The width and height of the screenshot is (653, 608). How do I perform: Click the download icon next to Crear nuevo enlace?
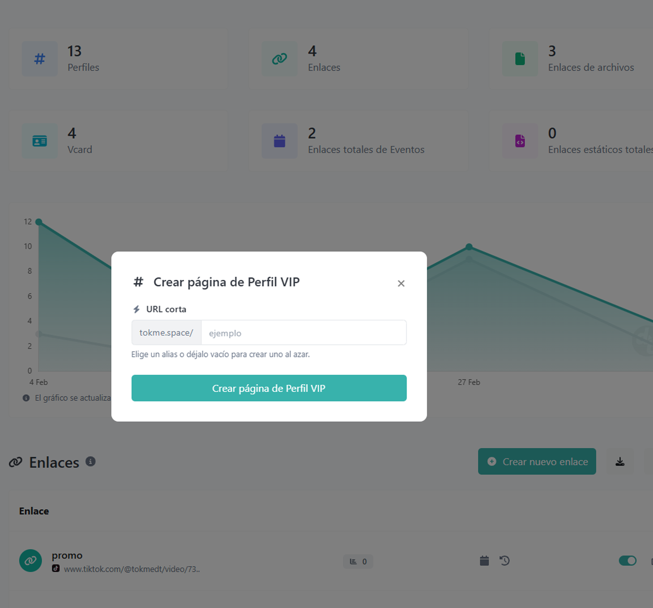620,461
